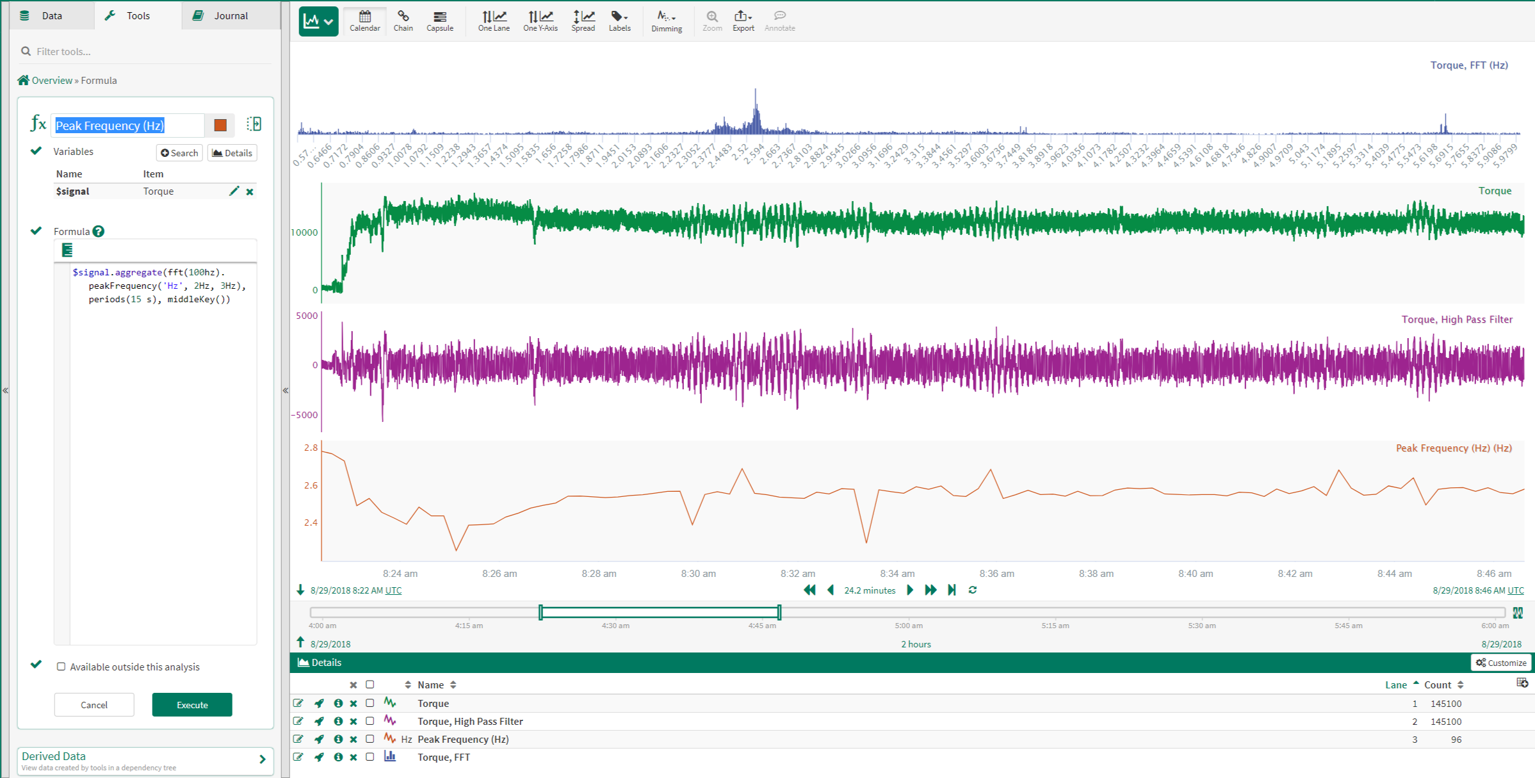Click the Export toolbar icon
The image size is (1535, 778).
coord(743,20)
